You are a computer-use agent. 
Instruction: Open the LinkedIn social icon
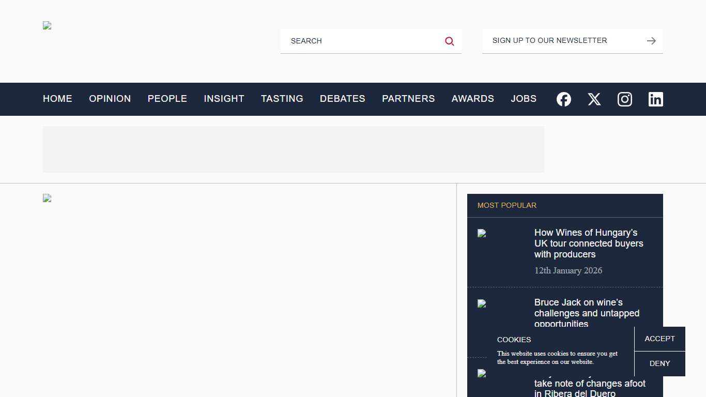click(655, 99)
